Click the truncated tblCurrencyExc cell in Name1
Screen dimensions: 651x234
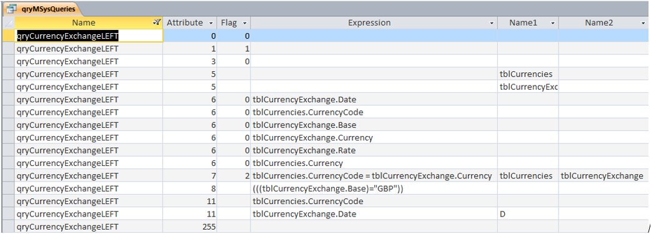click(x=528, y=87)
